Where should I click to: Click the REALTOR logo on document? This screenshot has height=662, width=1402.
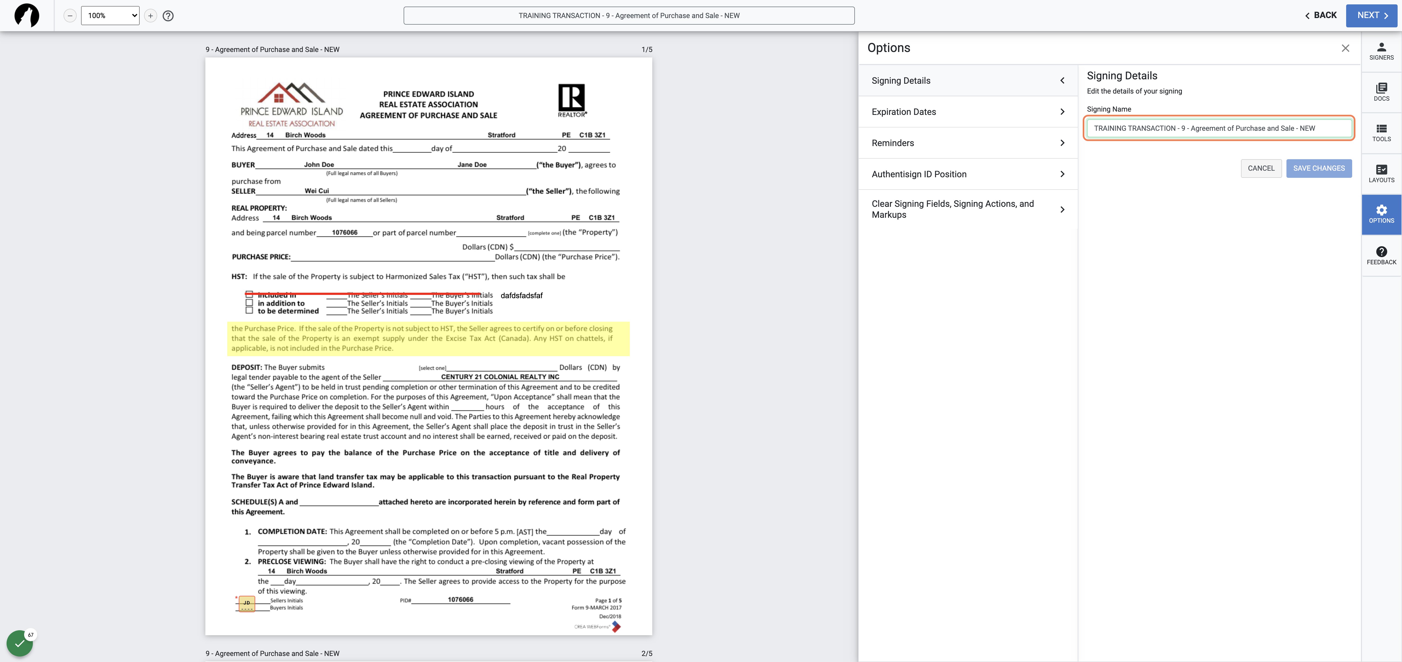572,100
